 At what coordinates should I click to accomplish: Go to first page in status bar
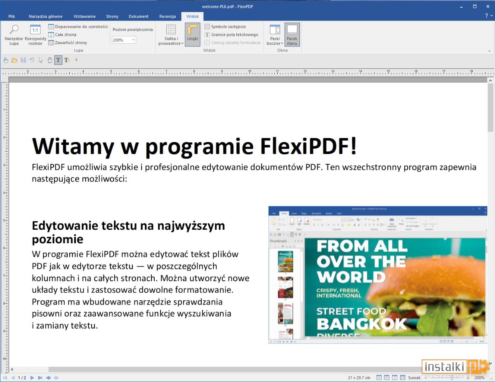5,377
